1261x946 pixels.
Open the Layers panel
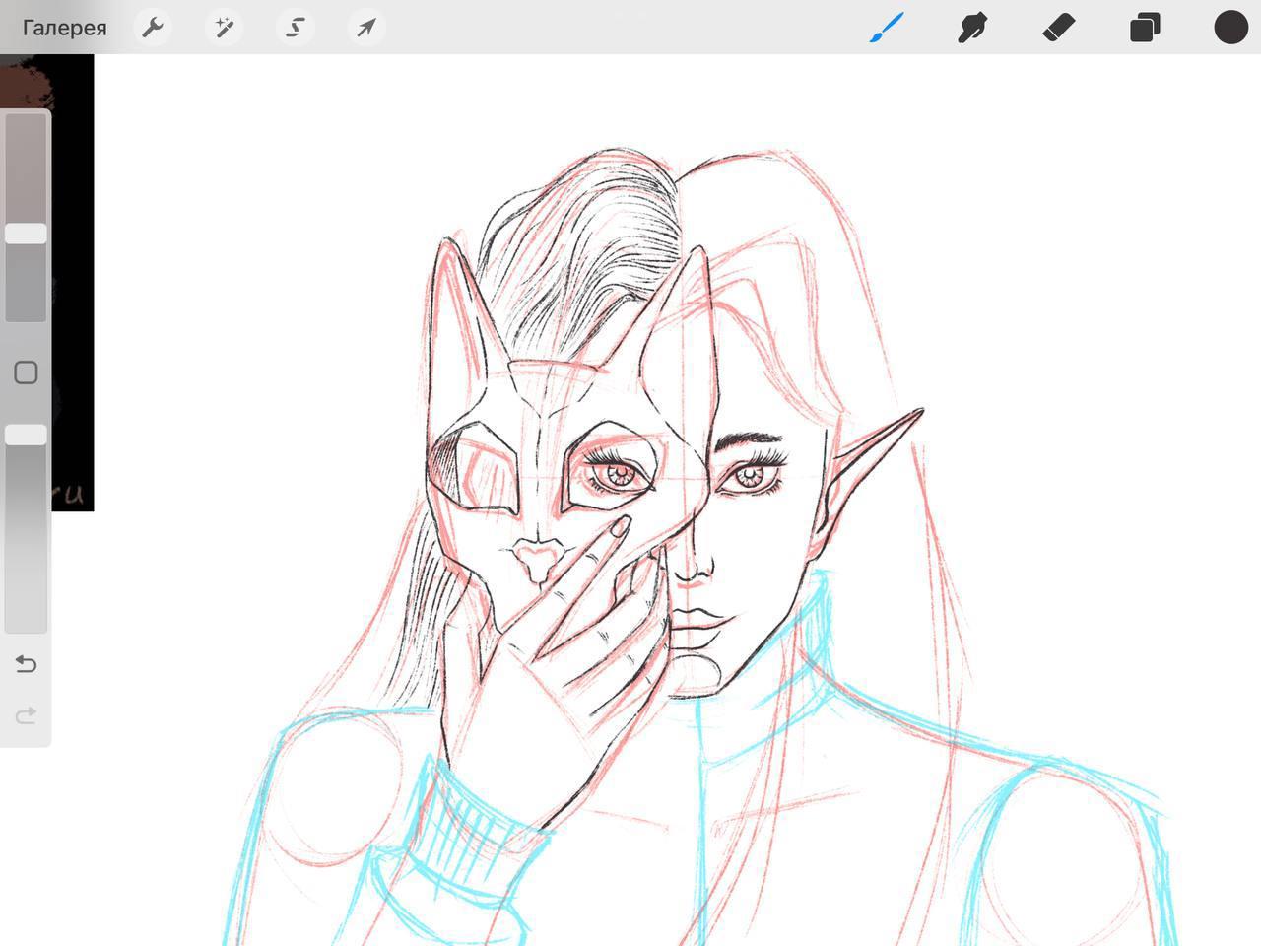coord(1145,28)
